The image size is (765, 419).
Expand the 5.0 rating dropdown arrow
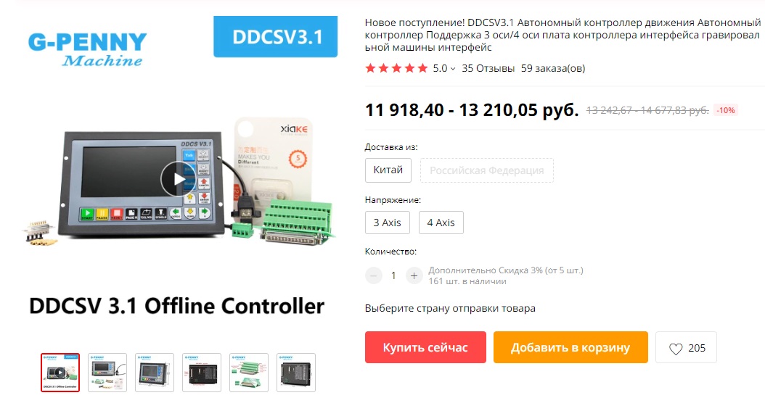pyautogui.click(x=453, y=69)
